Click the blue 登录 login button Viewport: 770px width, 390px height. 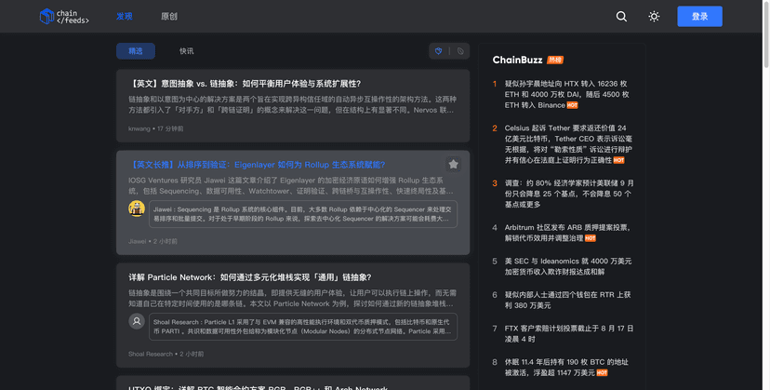tap(699, 16)
